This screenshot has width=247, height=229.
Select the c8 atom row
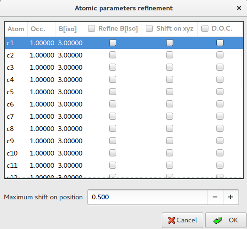pos(124,129)
